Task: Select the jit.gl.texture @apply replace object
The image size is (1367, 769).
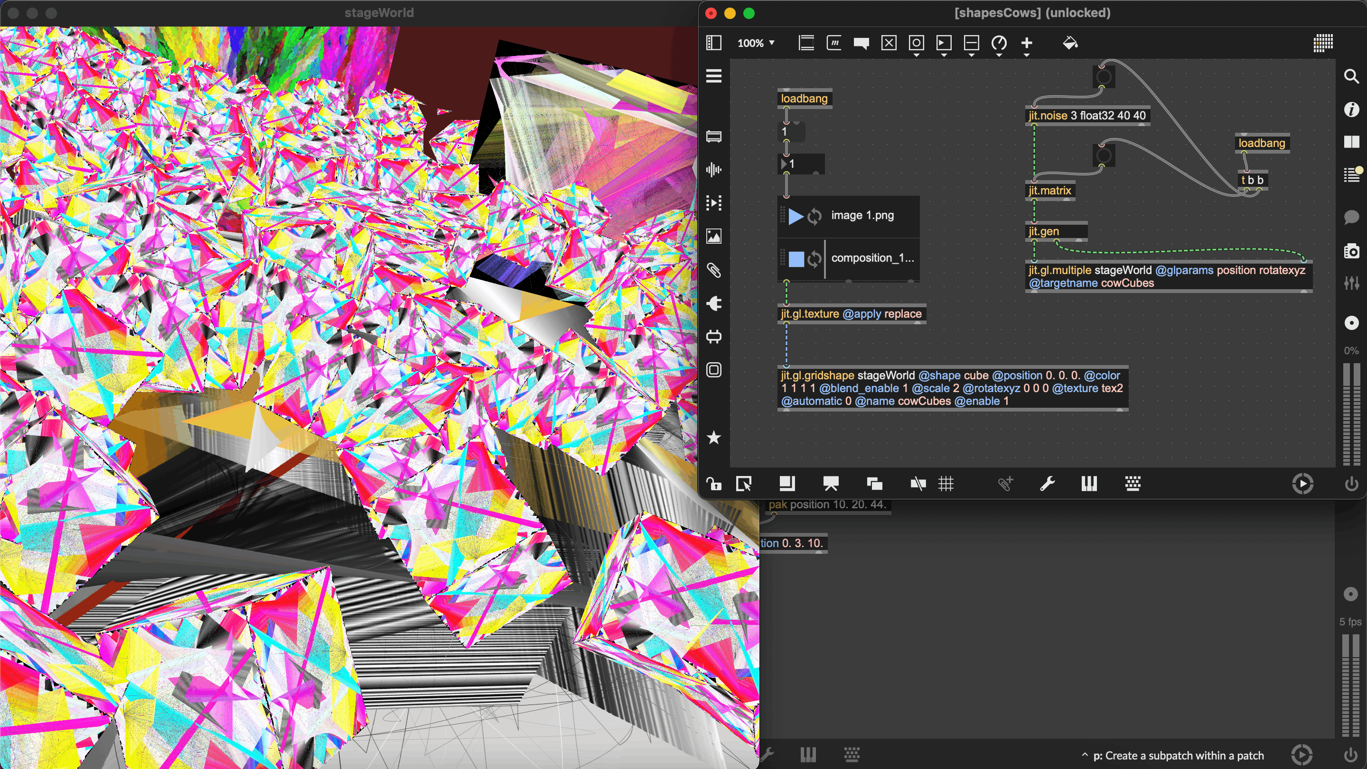Action: [x=851, y=314]
